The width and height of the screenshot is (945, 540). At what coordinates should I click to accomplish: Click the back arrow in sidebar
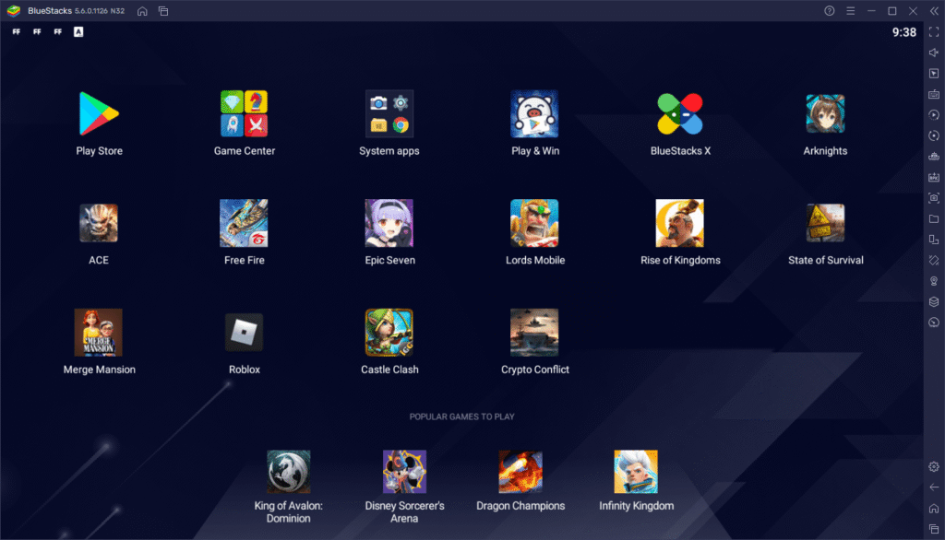[x=934, y=487]
